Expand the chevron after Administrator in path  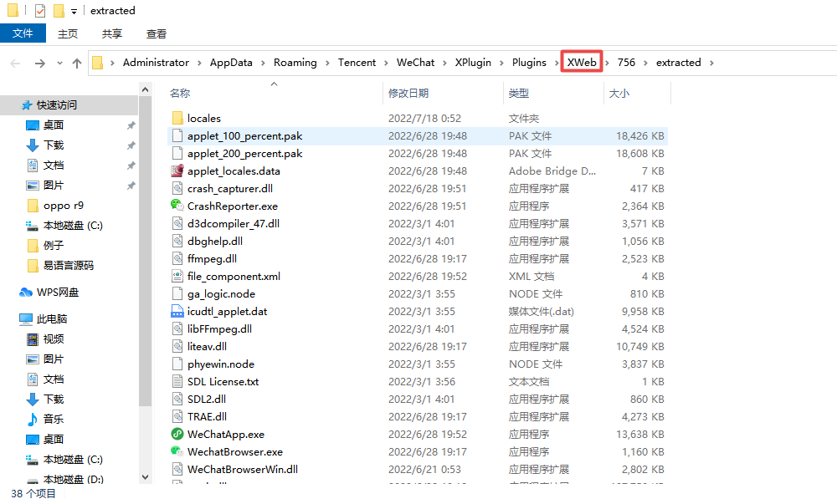199,63
